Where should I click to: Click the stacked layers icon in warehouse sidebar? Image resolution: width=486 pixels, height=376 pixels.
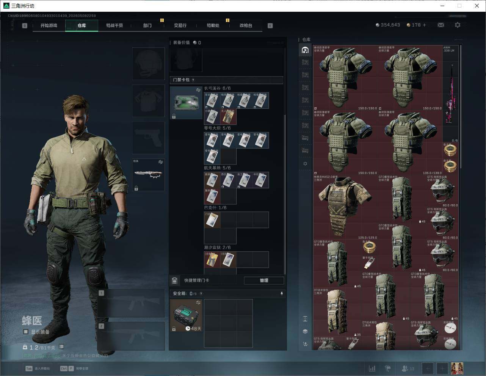click(305, 331)
